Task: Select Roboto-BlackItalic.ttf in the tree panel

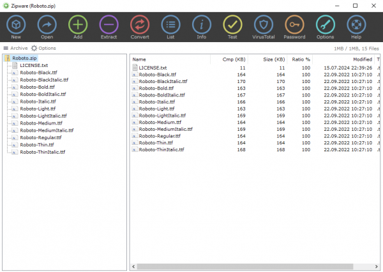Action: click(44, 80)
